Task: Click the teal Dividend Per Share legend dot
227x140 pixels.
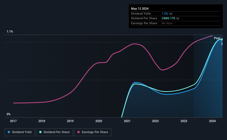Action: [40, 132]
